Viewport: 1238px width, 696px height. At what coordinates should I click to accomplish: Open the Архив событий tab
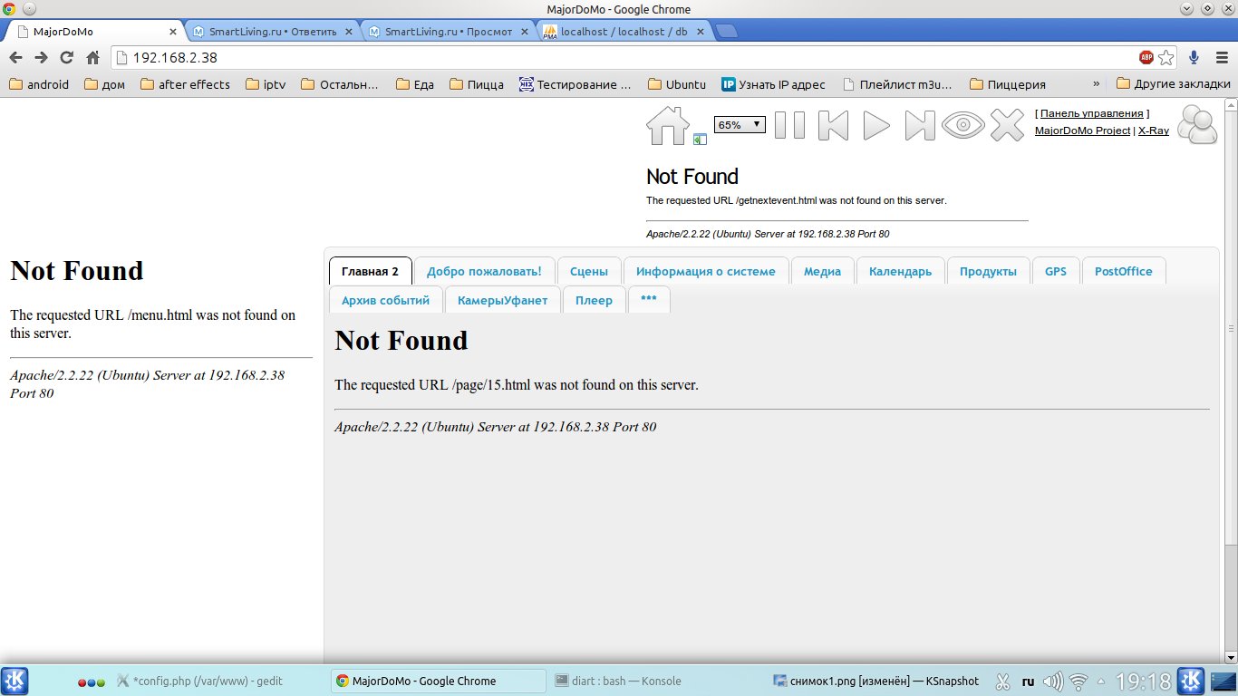[x=385, y=300]
